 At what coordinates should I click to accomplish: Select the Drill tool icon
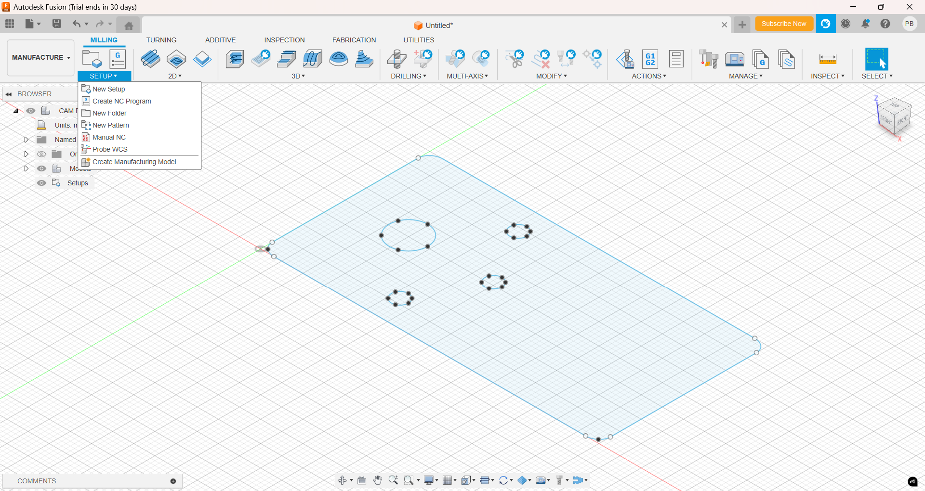[396, 59]
